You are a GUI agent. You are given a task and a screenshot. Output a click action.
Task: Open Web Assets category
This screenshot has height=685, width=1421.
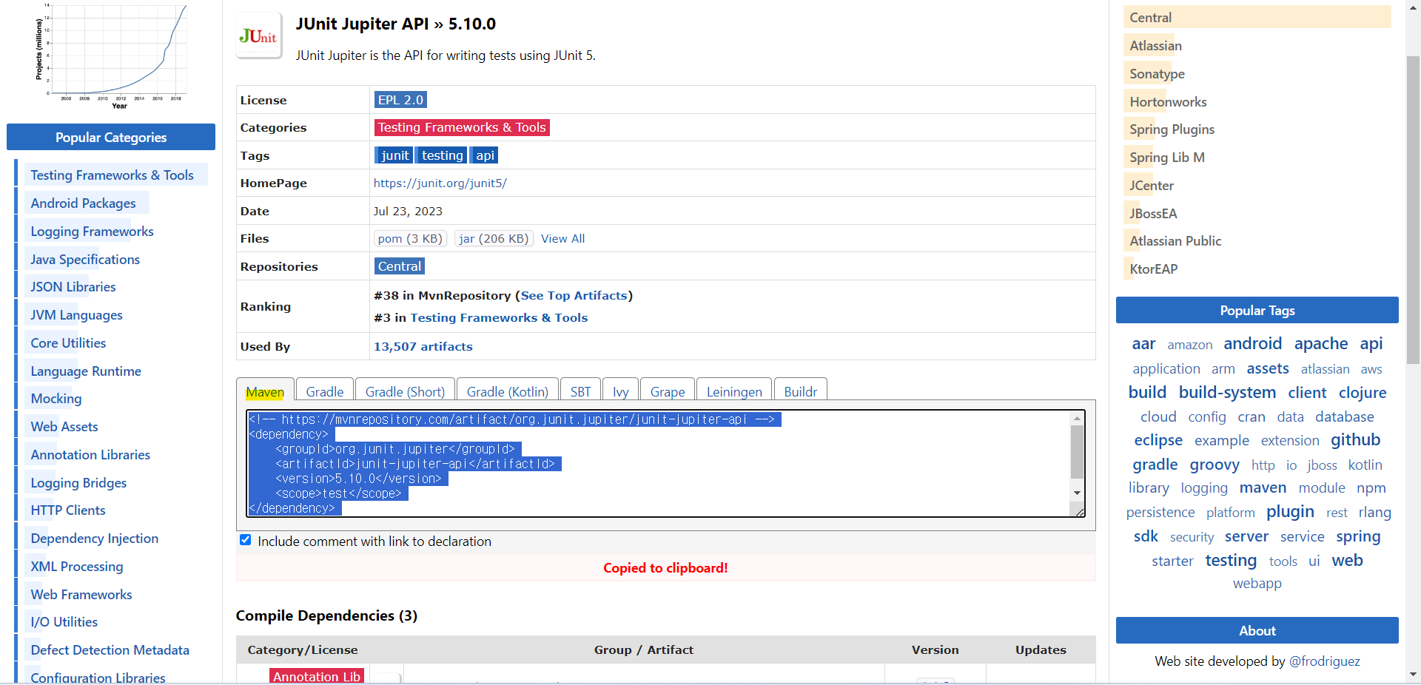click(64, 426)
